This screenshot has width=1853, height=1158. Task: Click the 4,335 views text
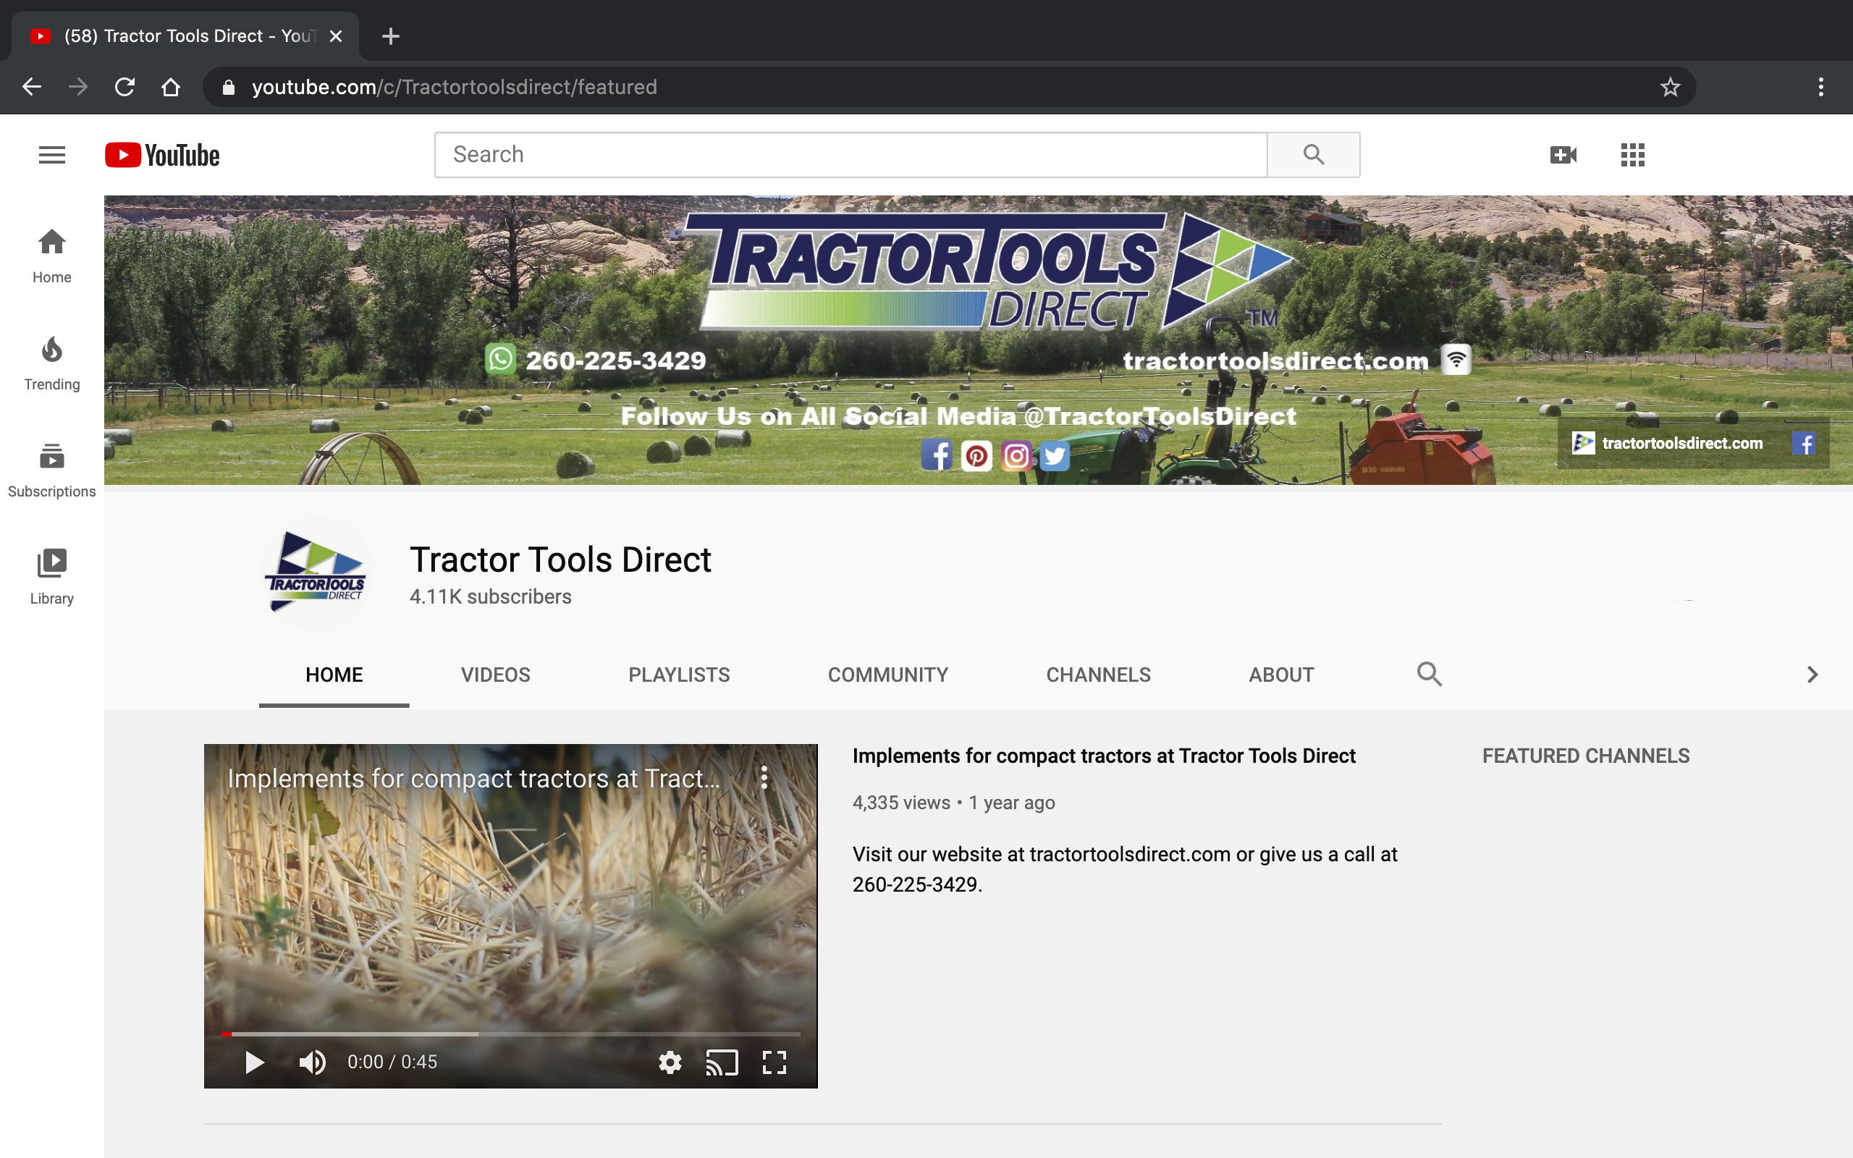point(901,803)
